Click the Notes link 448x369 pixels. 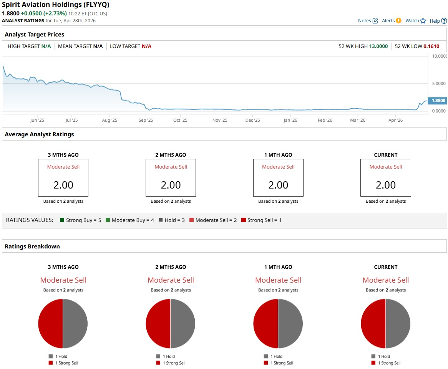click(x=364, y=21)
